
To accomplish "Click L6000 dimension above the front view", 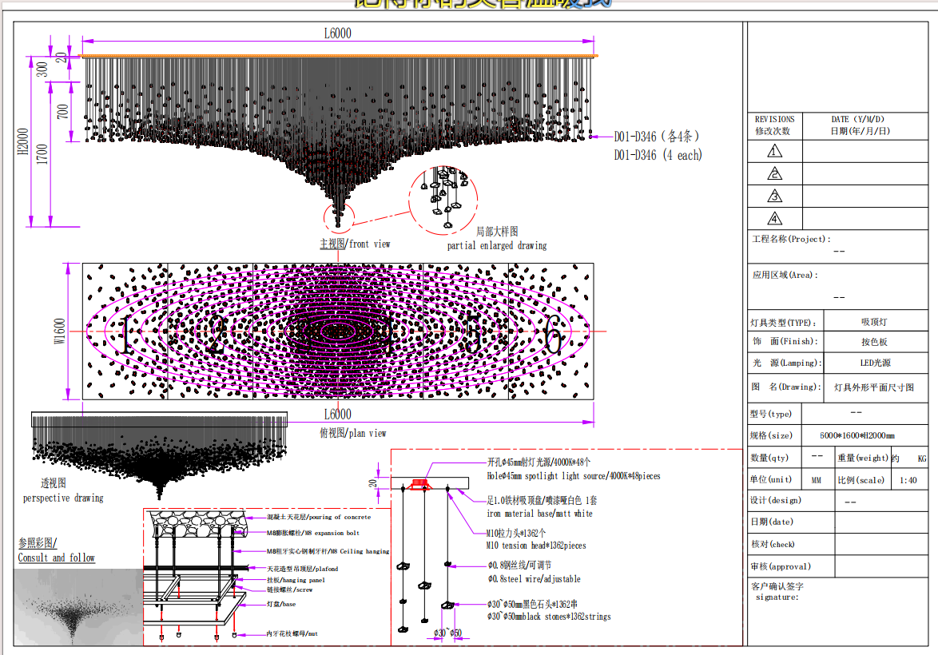I will click(x=337, y=34).
